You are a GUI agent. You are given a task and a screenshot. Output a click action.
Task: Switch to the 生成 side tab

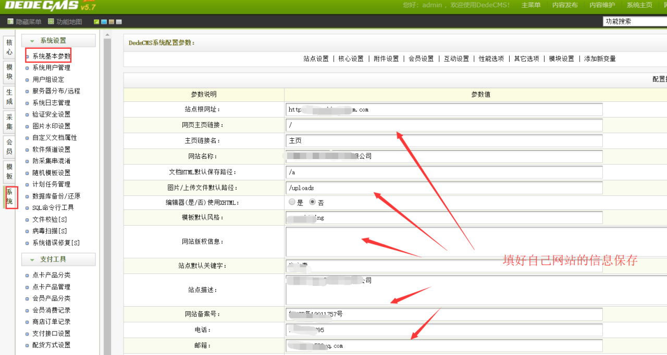click(x=9, y=97)
